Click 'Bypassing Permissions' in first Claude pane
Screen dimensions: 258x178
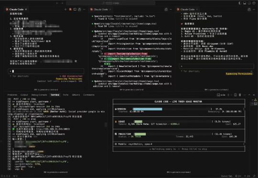(x=69, y=79)
